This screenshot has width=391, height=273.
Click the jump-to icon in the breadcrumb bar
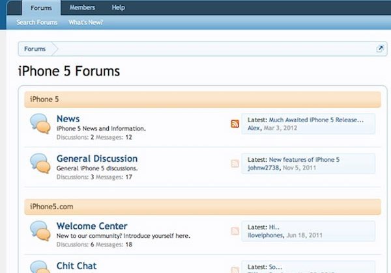(380, 49)
